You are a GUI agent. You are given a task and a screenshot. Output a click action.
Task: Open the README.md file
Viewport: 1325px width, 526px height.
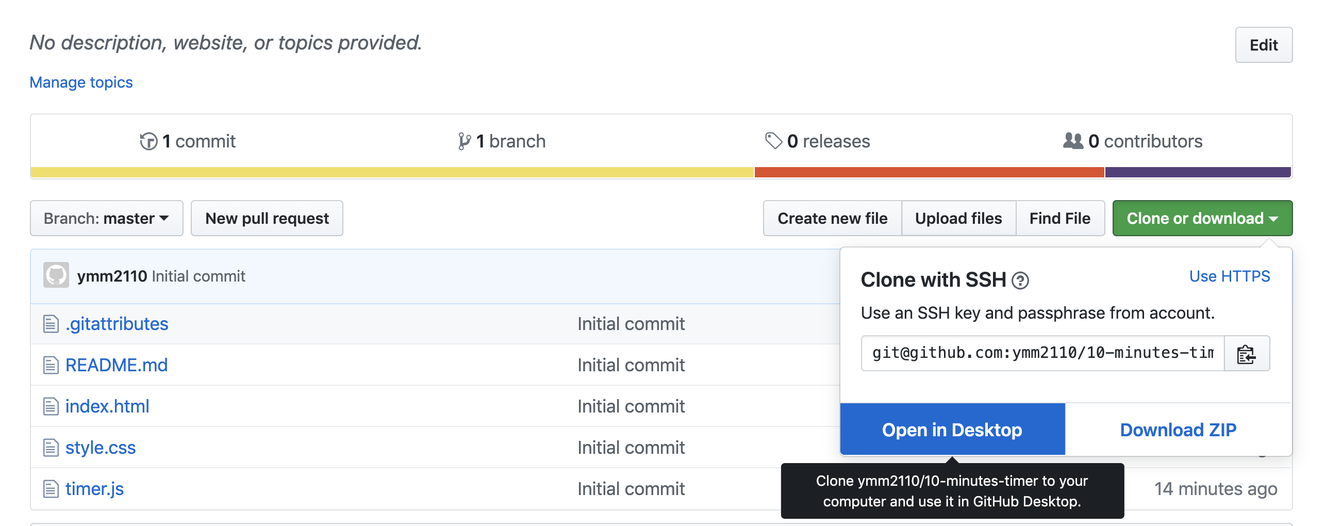click(x=117, y=365)
